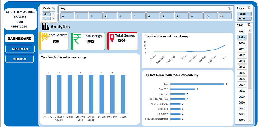Screen dimensions: 259x127
Task: Filter by Key 0
Action: coord(67,16)
